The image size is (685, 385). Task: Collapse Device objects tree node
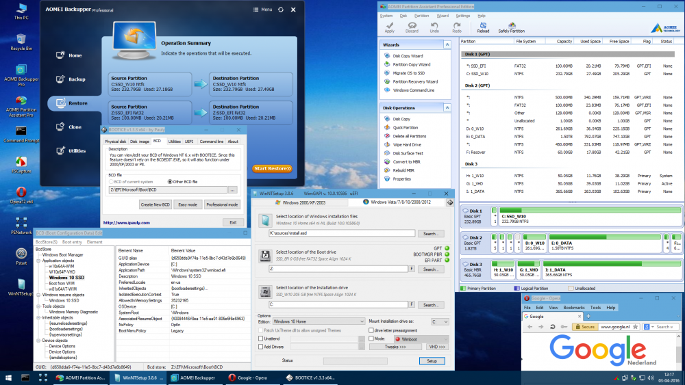(x=38, y=341)
